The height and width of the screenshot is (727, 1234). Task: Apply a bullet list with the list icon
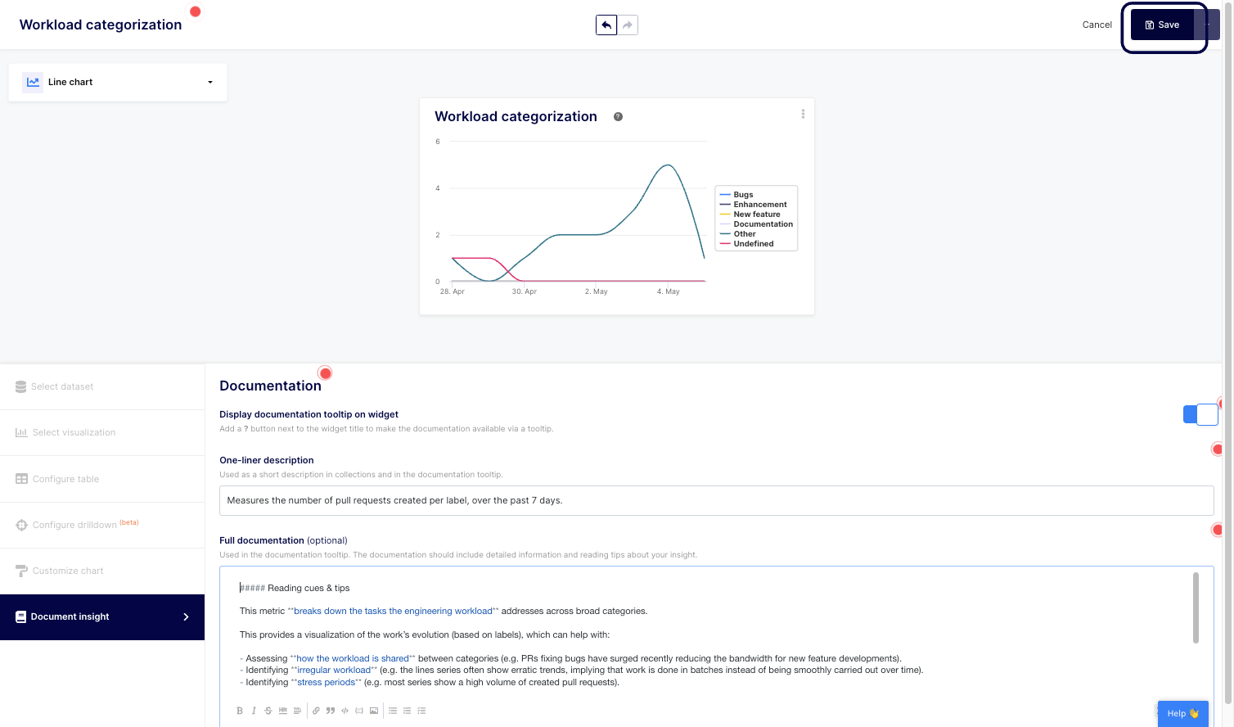pyautogui.click(x=392, y=711)
